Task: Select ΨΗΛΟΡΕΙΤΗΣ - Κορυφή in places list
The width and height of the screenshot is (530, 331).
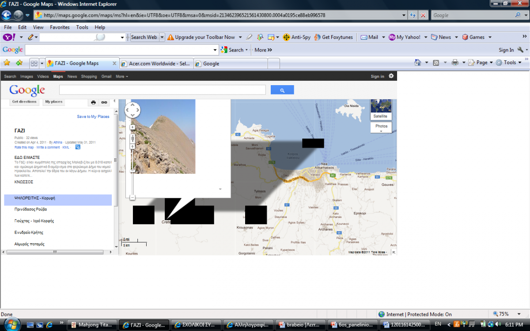Action: [58, 199]
